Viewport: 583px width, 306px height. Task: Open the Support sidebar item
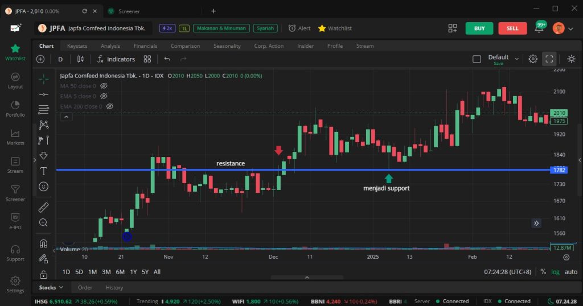pos(15,253)
